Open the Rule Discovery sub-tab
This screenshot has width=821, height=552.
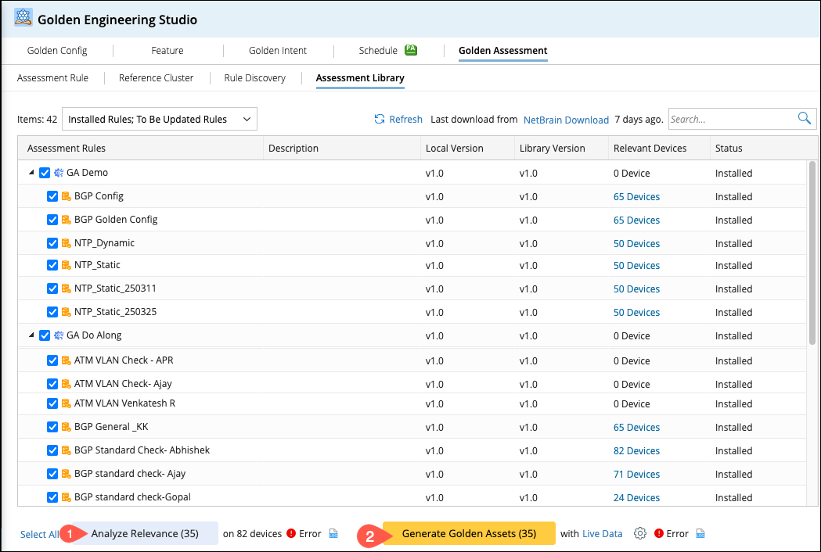click(254, 78)
